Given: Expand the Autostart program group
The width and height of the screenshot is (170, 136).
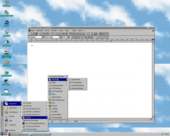Looking at the screenshot, I should point(35,103).
